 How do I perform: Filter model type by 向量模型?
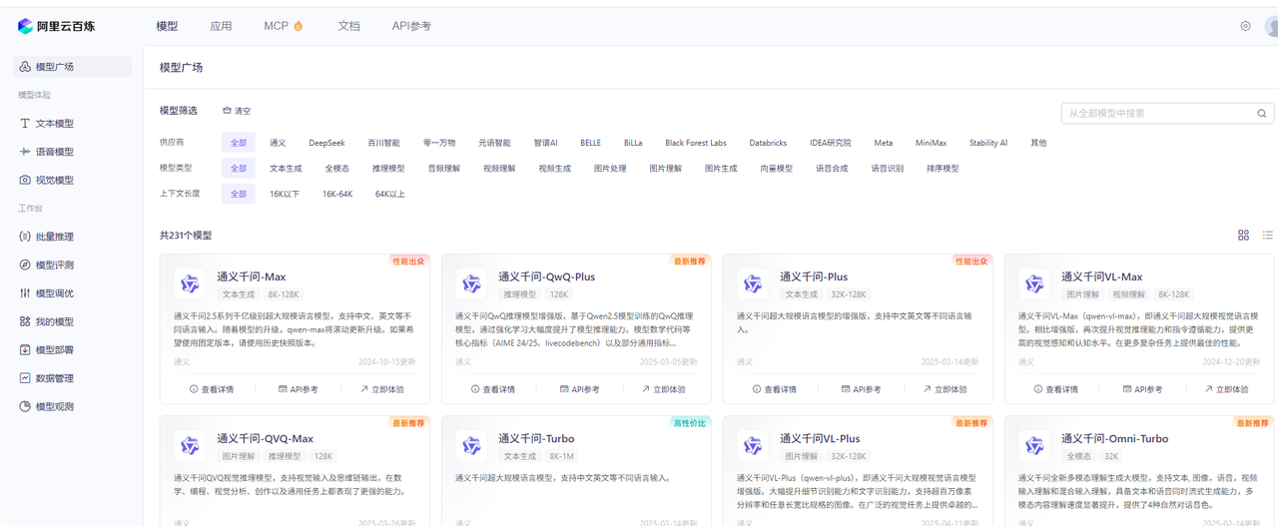(x=776, y=169)
